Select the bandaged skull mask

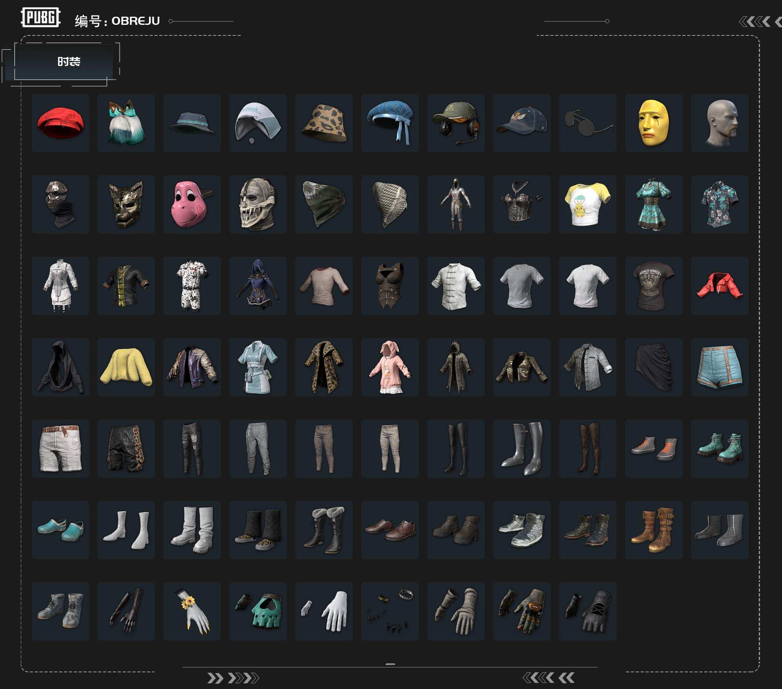point(258,204)
